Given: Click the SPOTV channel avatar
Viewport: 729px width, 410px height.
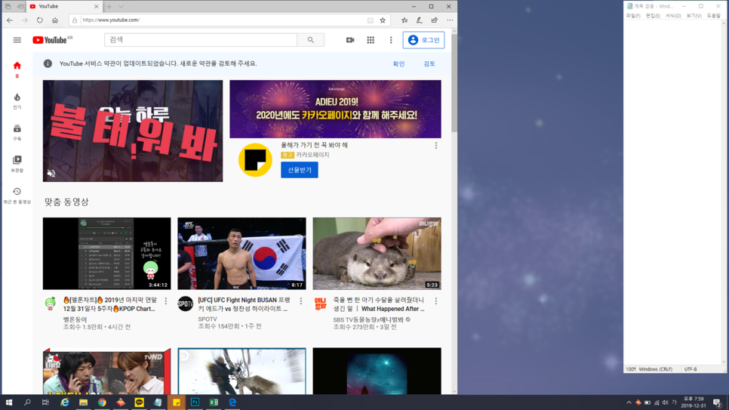Looking at the screenshot, I should click(186, 304).
